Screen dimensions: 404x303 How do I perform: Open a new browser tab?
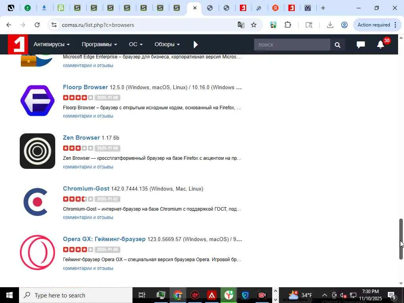323,8
